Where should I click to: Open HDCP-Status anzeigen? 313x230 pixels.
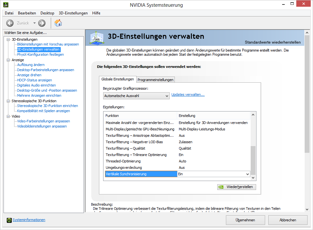(34, 80)
